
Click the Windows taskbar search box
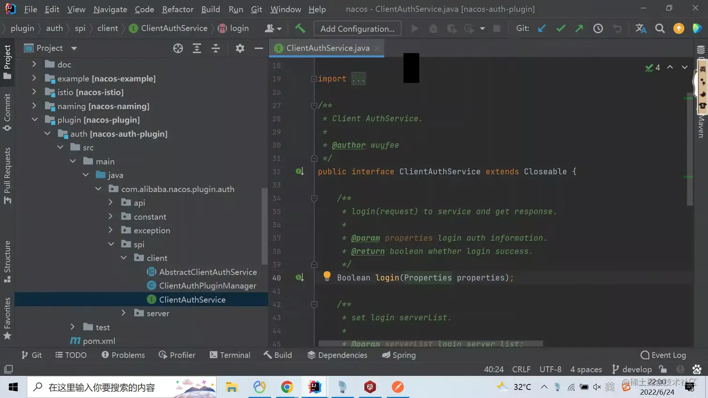pos(122,387)
